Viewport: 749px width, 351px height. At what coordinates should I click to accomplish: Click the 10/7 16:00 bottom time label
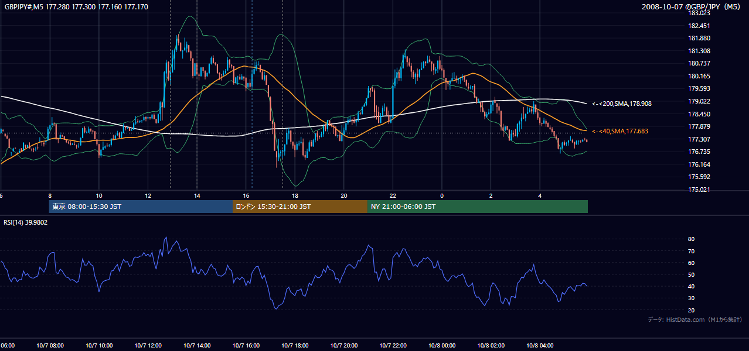(246, 346)
